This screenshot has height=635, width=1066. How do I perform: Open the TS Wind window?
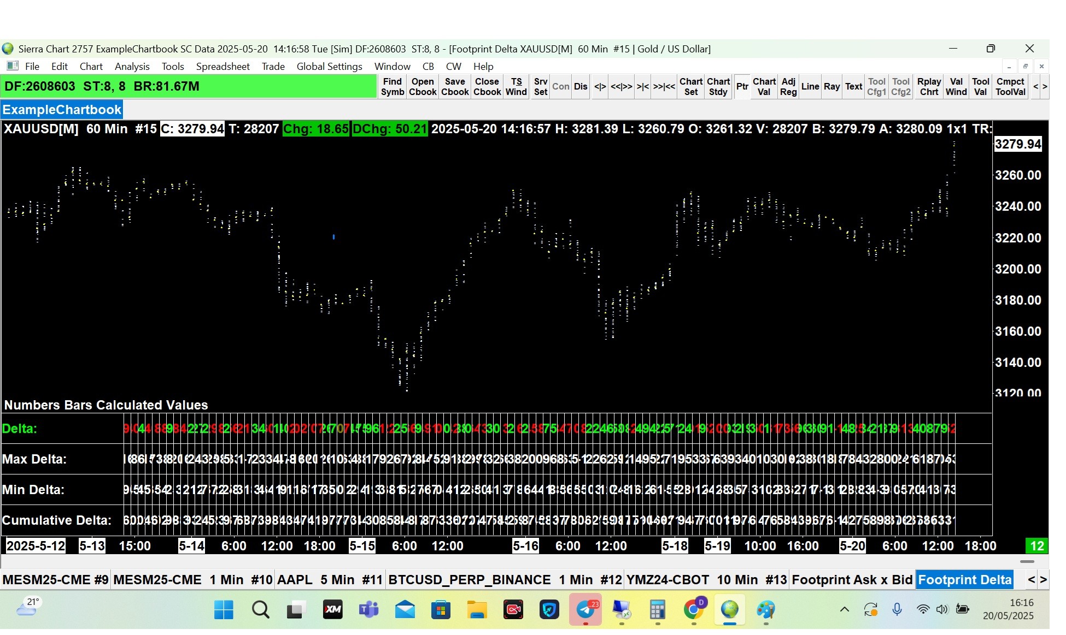[x=516, y=87]
